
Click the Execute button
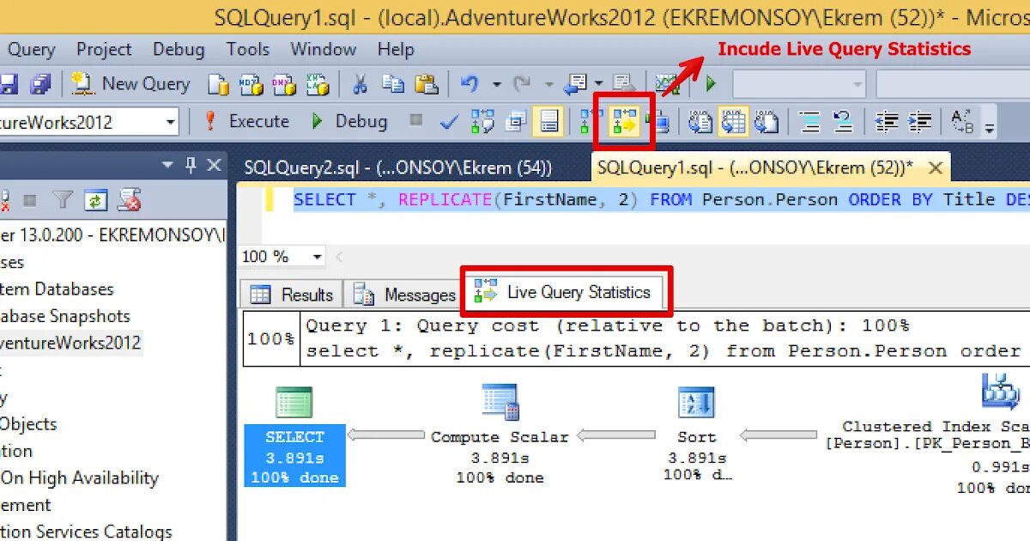[x=245, y=121]
